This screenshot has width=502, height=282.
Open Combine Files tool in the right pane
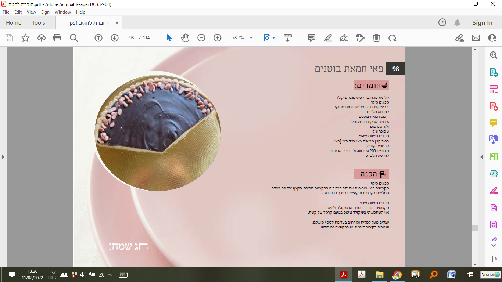[x=494, y=140]
